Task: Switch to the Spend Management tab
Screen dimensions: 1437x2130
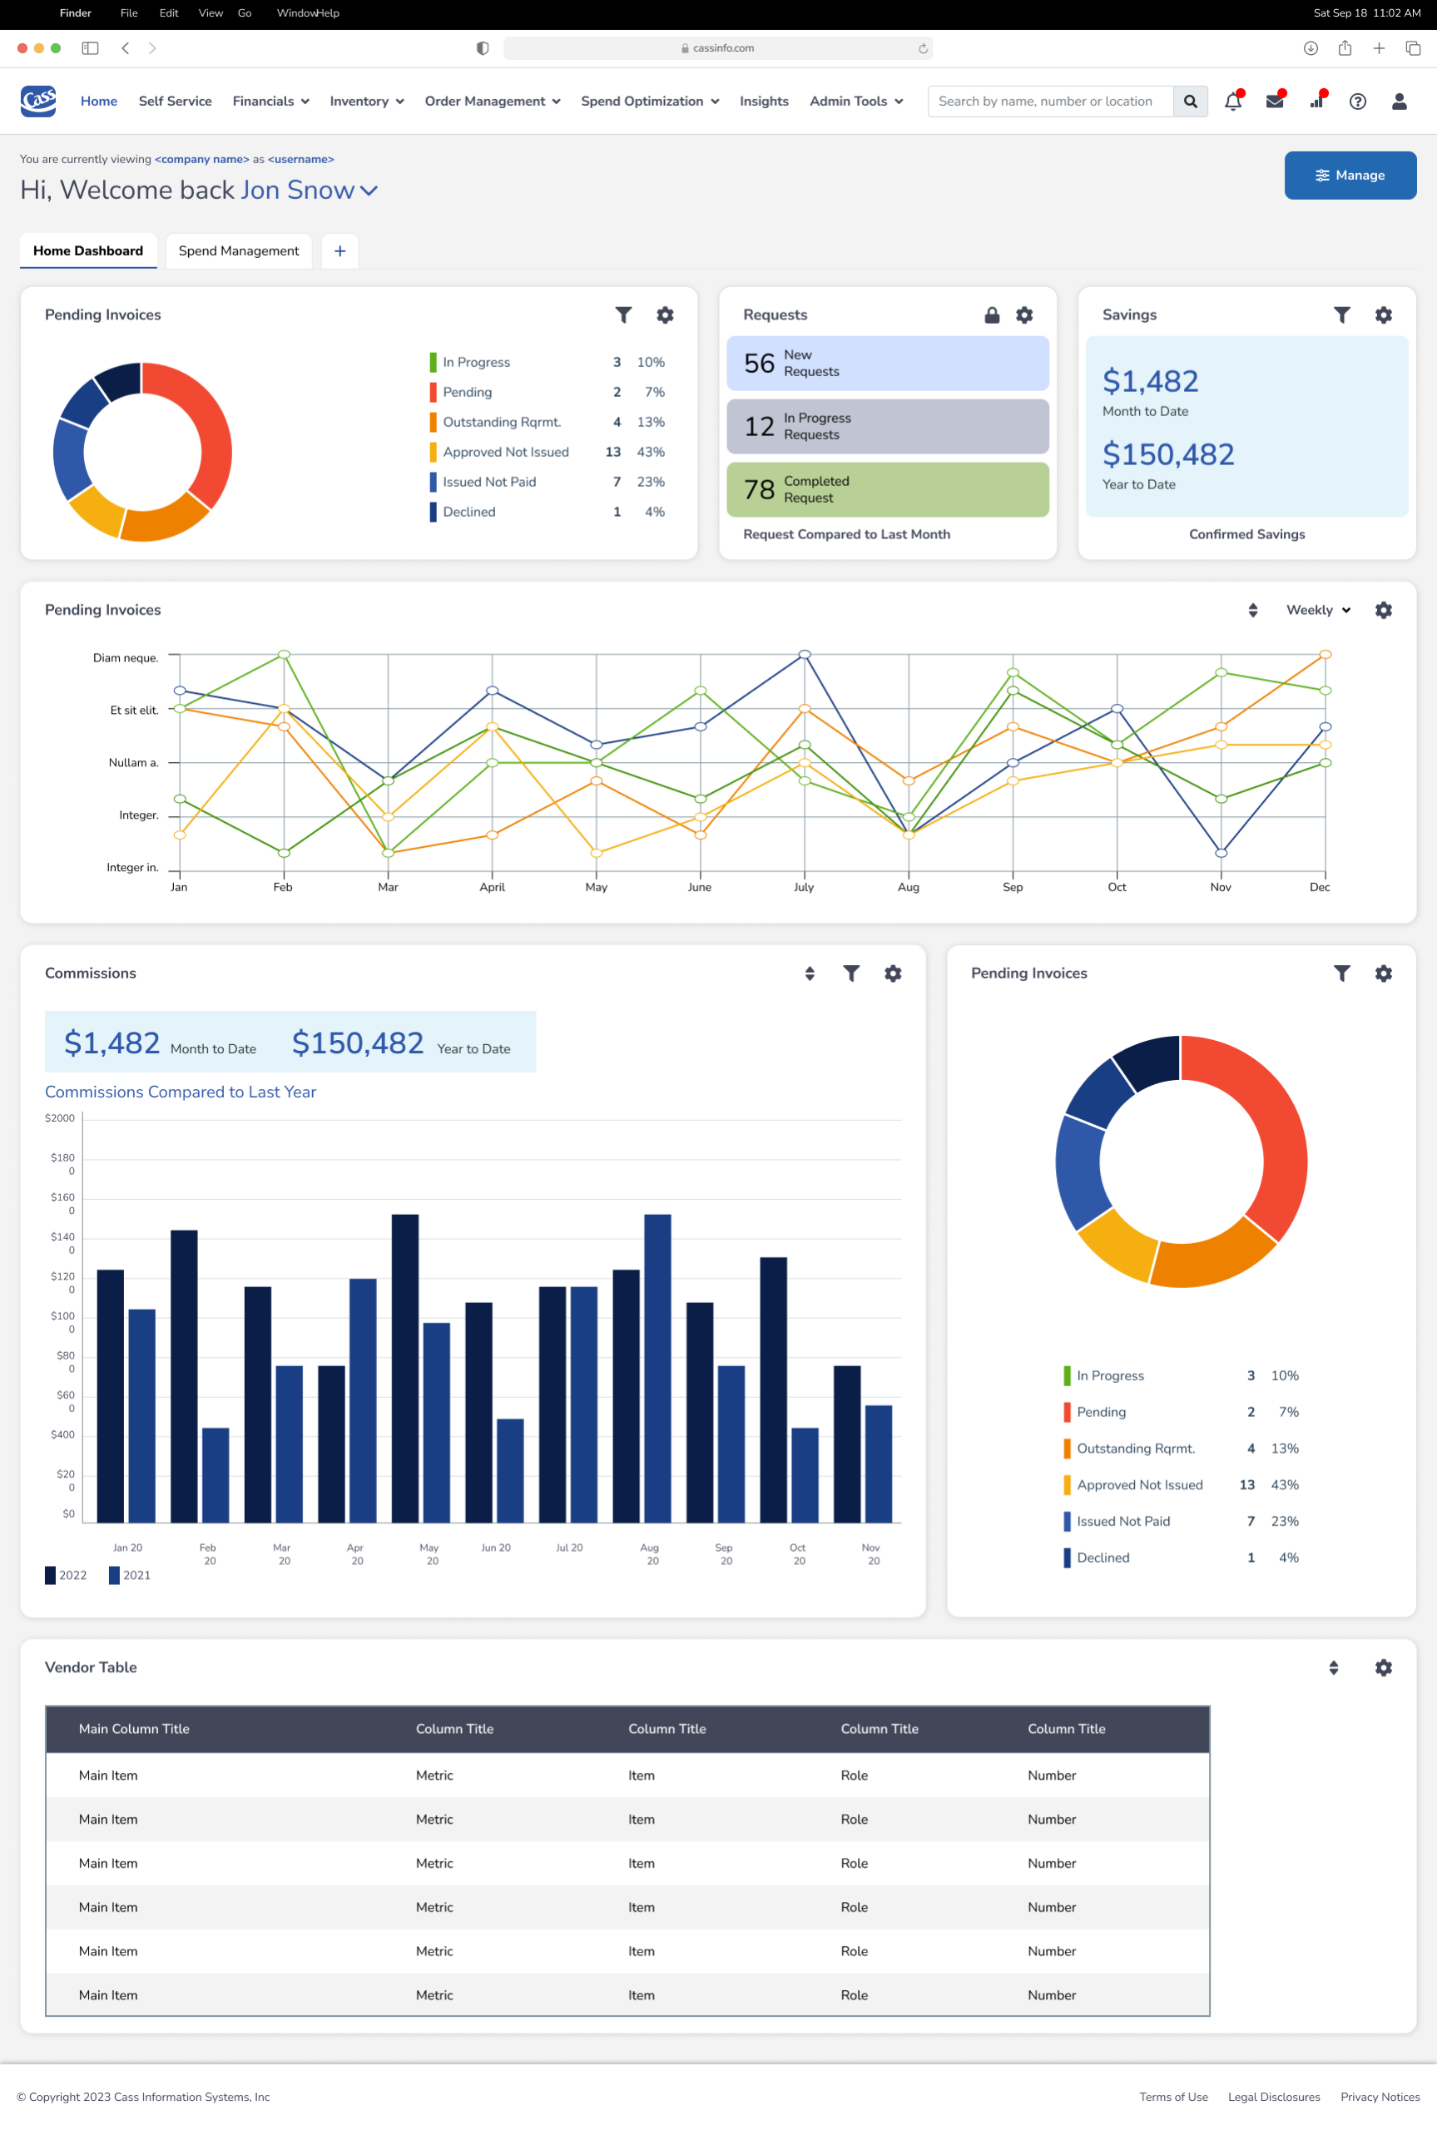Action: click(238, 251)
